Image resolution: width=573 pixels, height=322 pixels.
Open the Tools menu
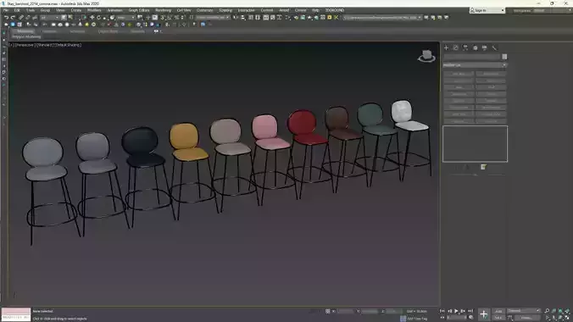click(31, 10)
